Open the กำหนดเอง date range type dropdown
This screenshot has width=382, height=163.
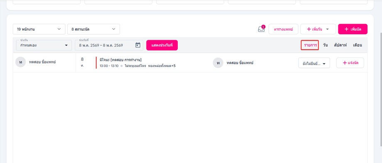[x=44, y=45]
